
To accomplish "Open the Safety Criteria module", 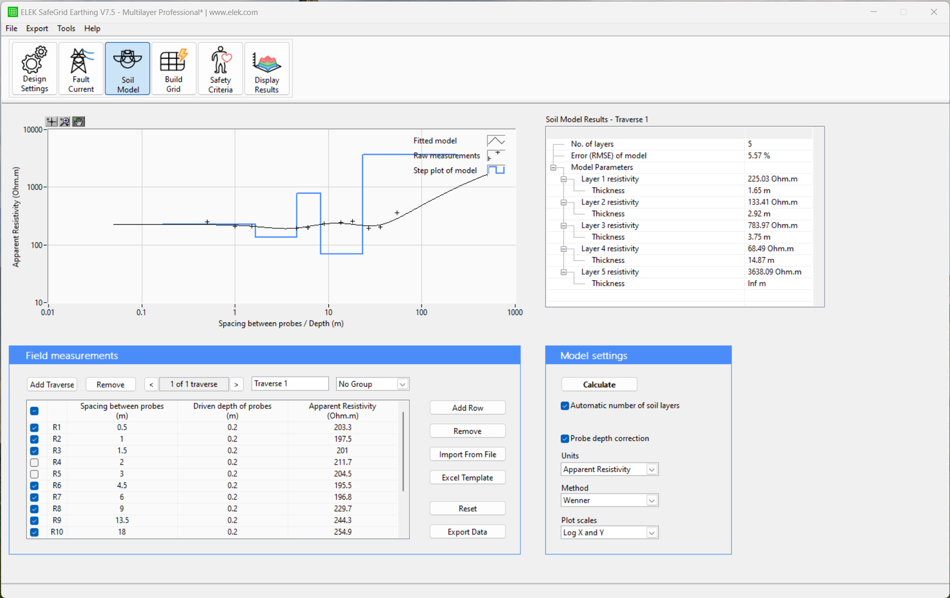I will [x=220, y=69].
